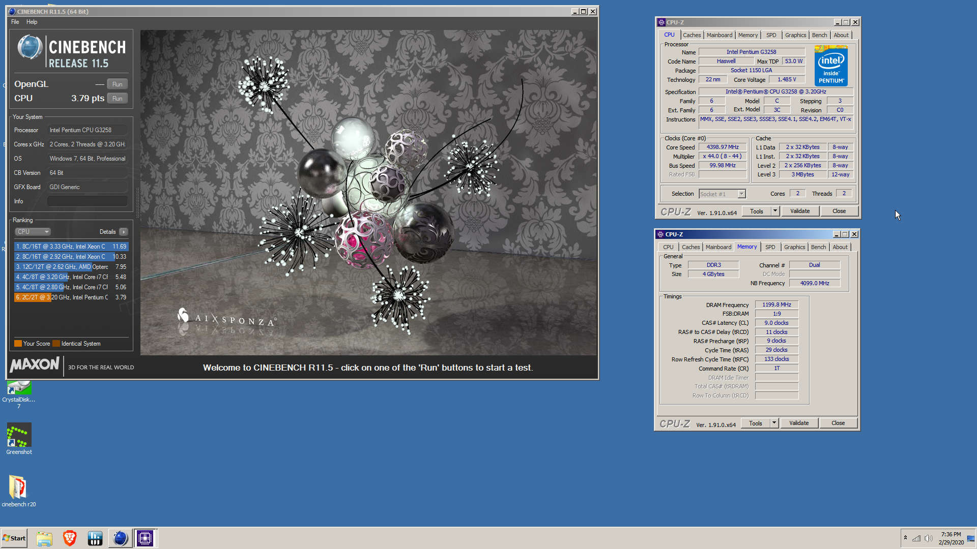Switch to CPU tab in Memory CPU-Z window
The width and height of the screenshot is (977, 549).
(x=668, y=247)
